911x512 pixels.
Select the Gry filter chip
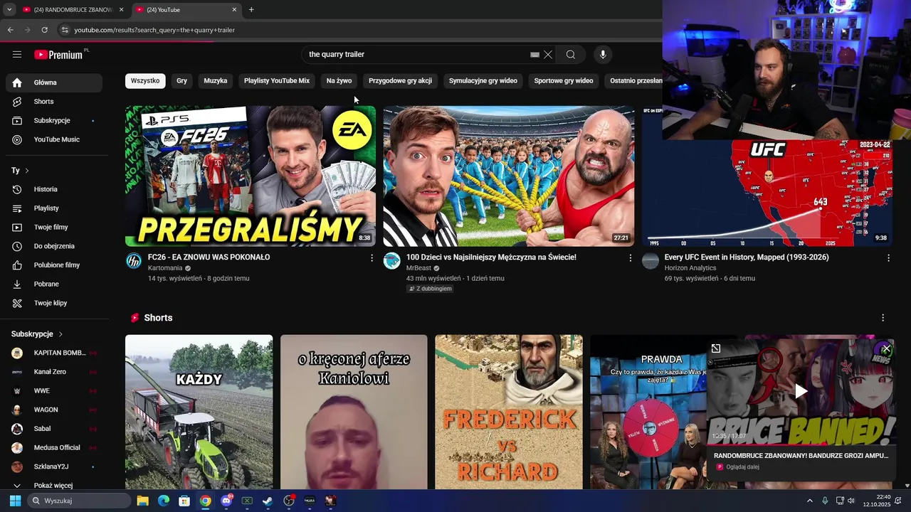182,81
